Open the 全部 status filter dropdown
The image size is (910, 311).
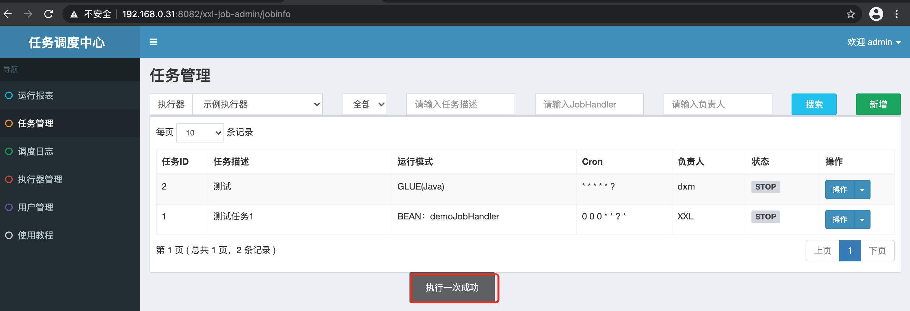click(x=365, y=104)
